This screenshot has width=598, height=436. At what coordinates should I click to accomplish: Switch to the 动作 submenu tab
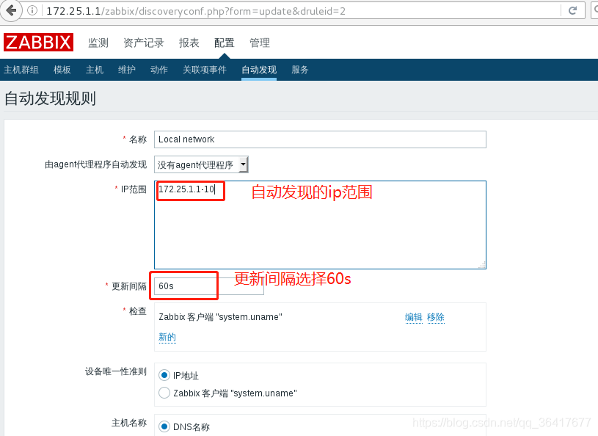(x=159, y=70)
